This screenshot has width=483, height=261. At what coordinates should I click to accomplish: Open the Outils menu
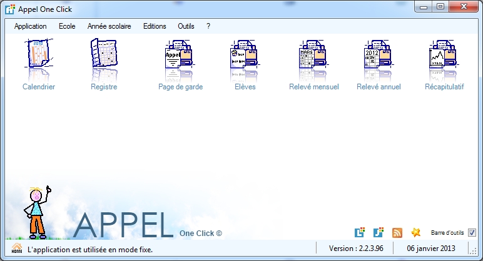tap(186, 26)
